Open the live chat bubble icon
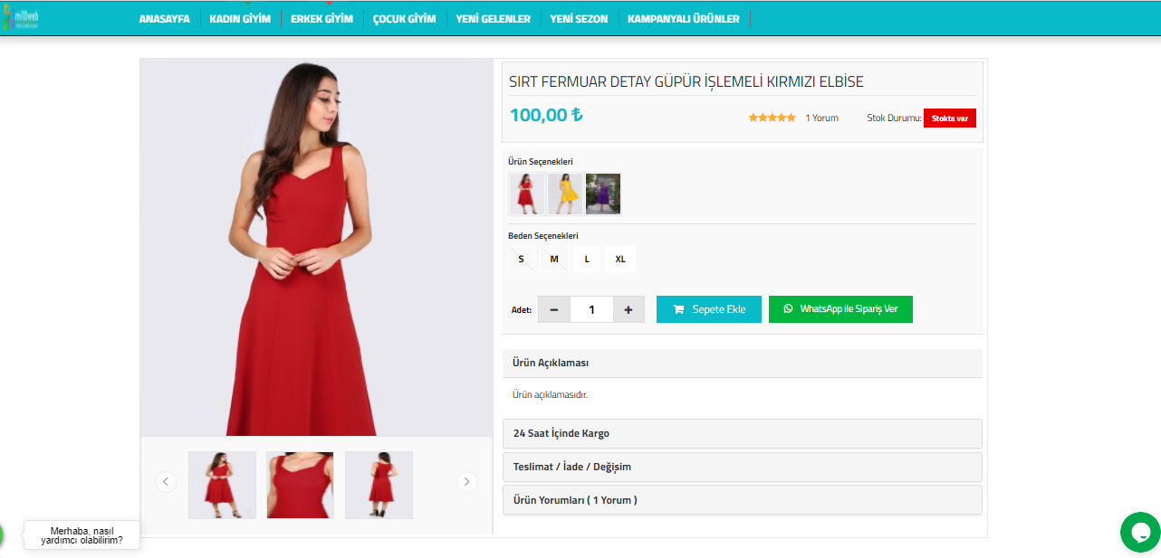 (1139, 532)
